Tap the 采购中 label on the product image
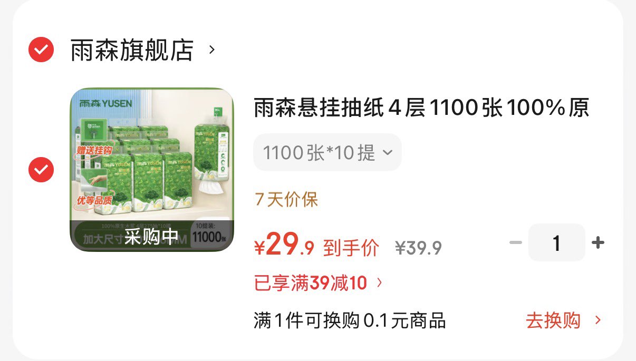This screenshot has height=361, width=636. tap(152, 236)
